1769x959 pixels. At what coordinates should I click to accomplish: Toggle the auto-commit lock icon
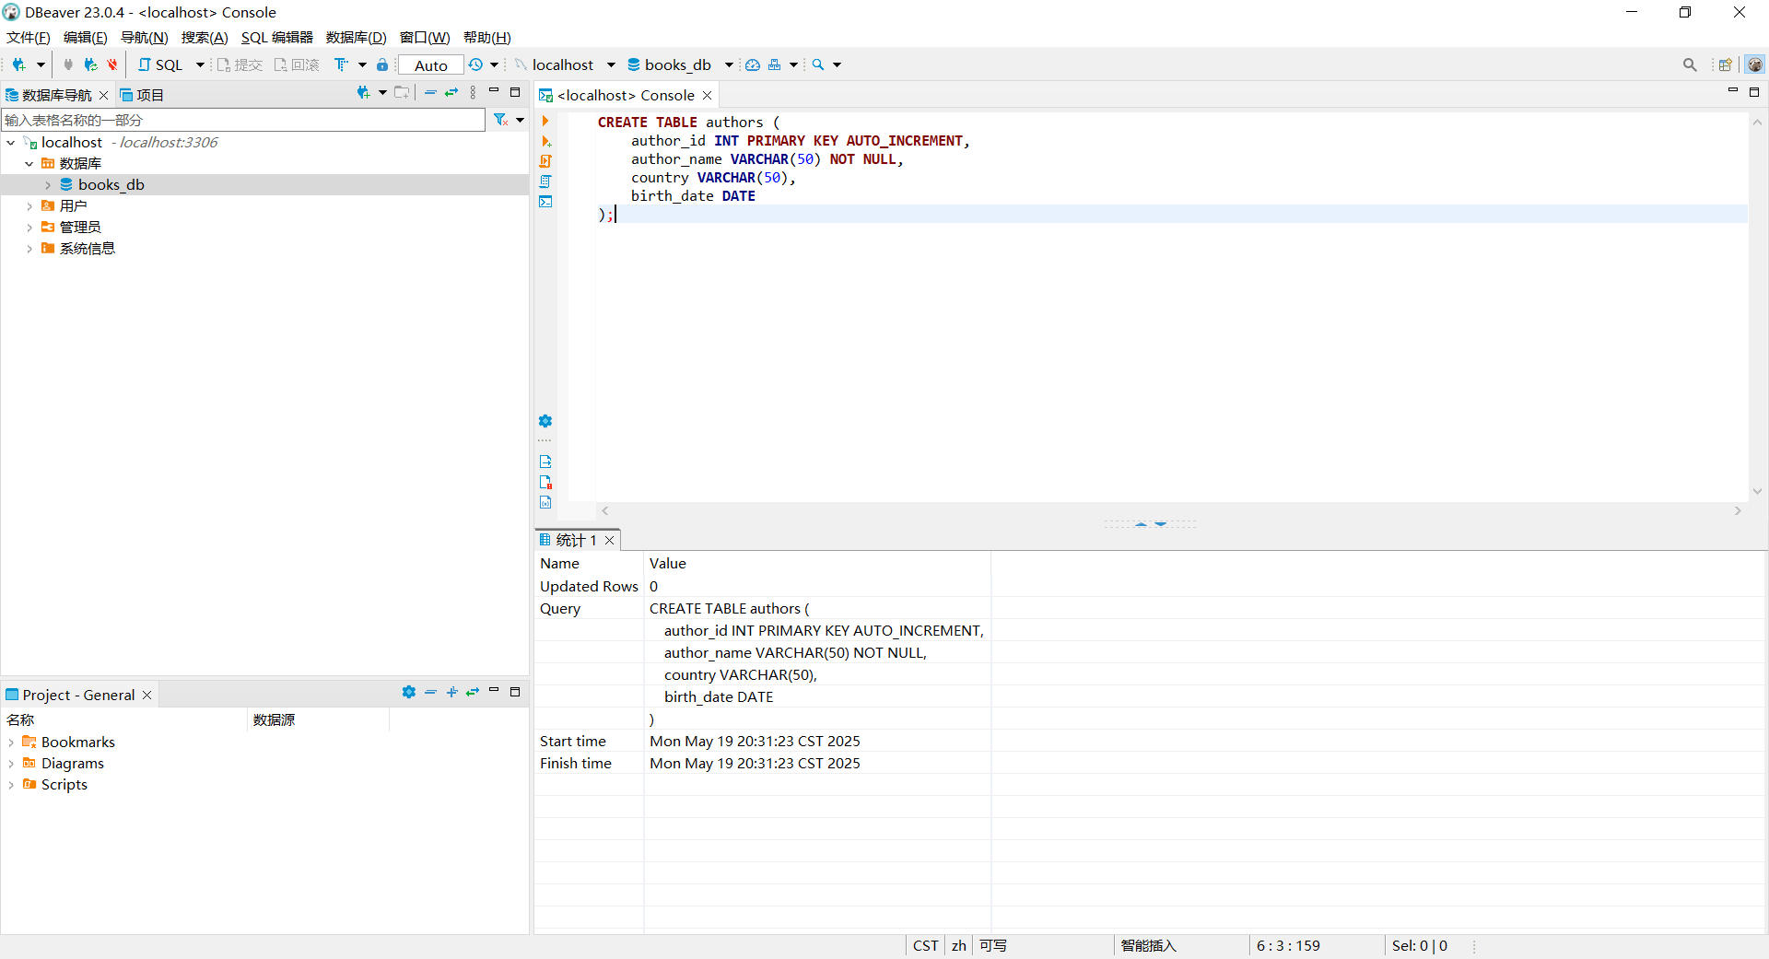pos(381,64)
